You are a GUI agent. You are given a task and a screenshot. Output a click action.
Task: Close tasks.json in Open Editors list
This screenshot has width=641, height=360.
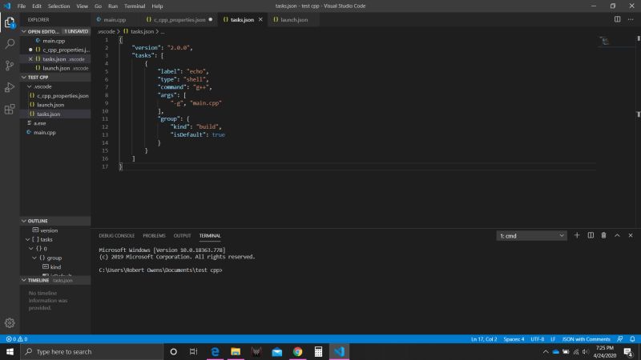30,59
